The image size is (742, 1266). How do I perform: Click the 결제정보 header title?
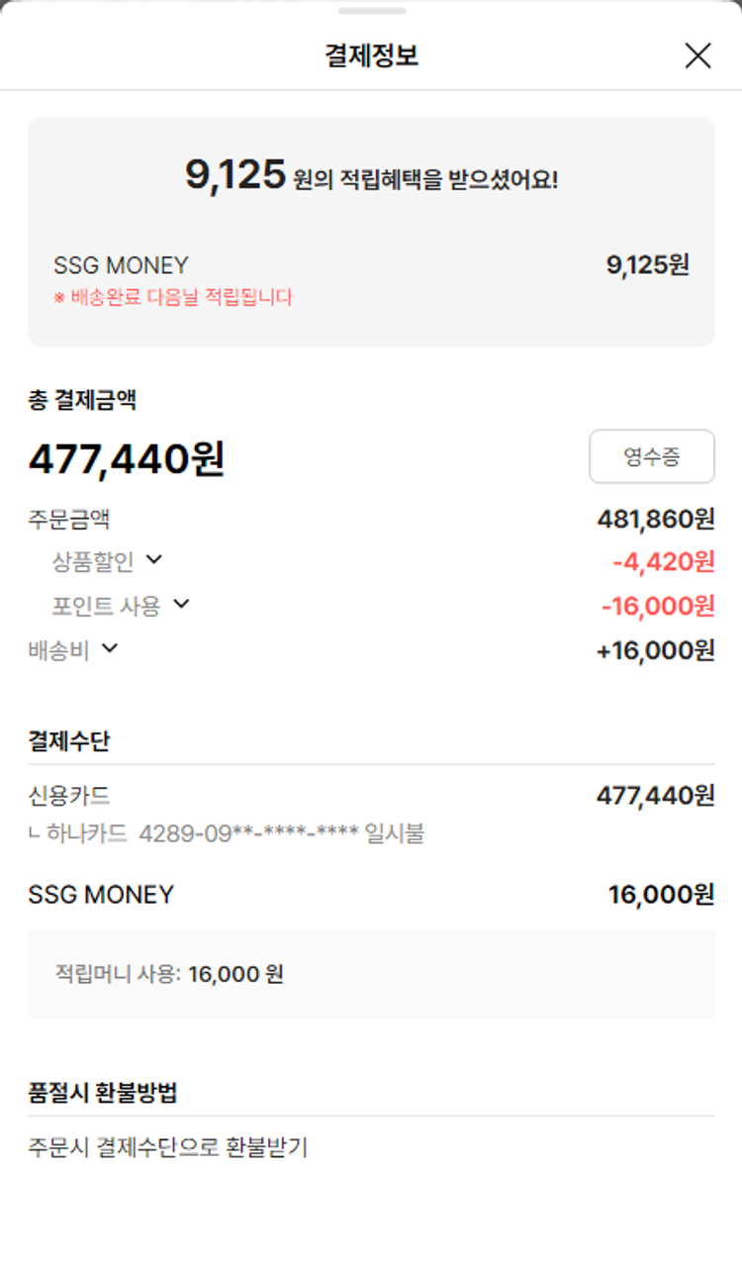pos(371,56)
